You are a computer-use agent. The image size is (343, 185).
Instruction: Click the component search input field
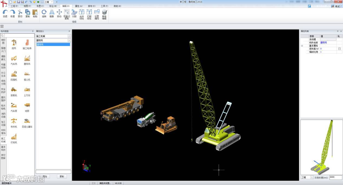[x=19, y=35]
